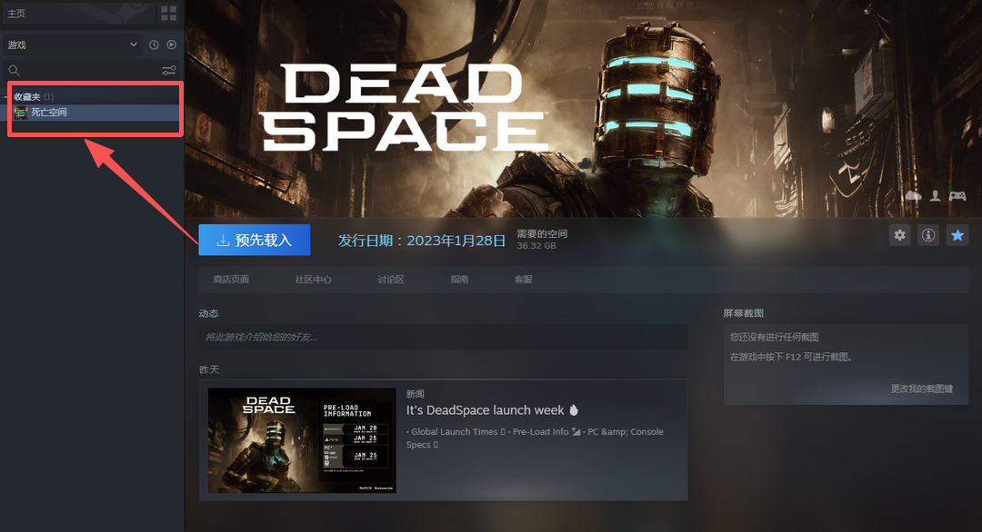Open the collections grid view icon
The image size is (982, 532).
[169, 13]
